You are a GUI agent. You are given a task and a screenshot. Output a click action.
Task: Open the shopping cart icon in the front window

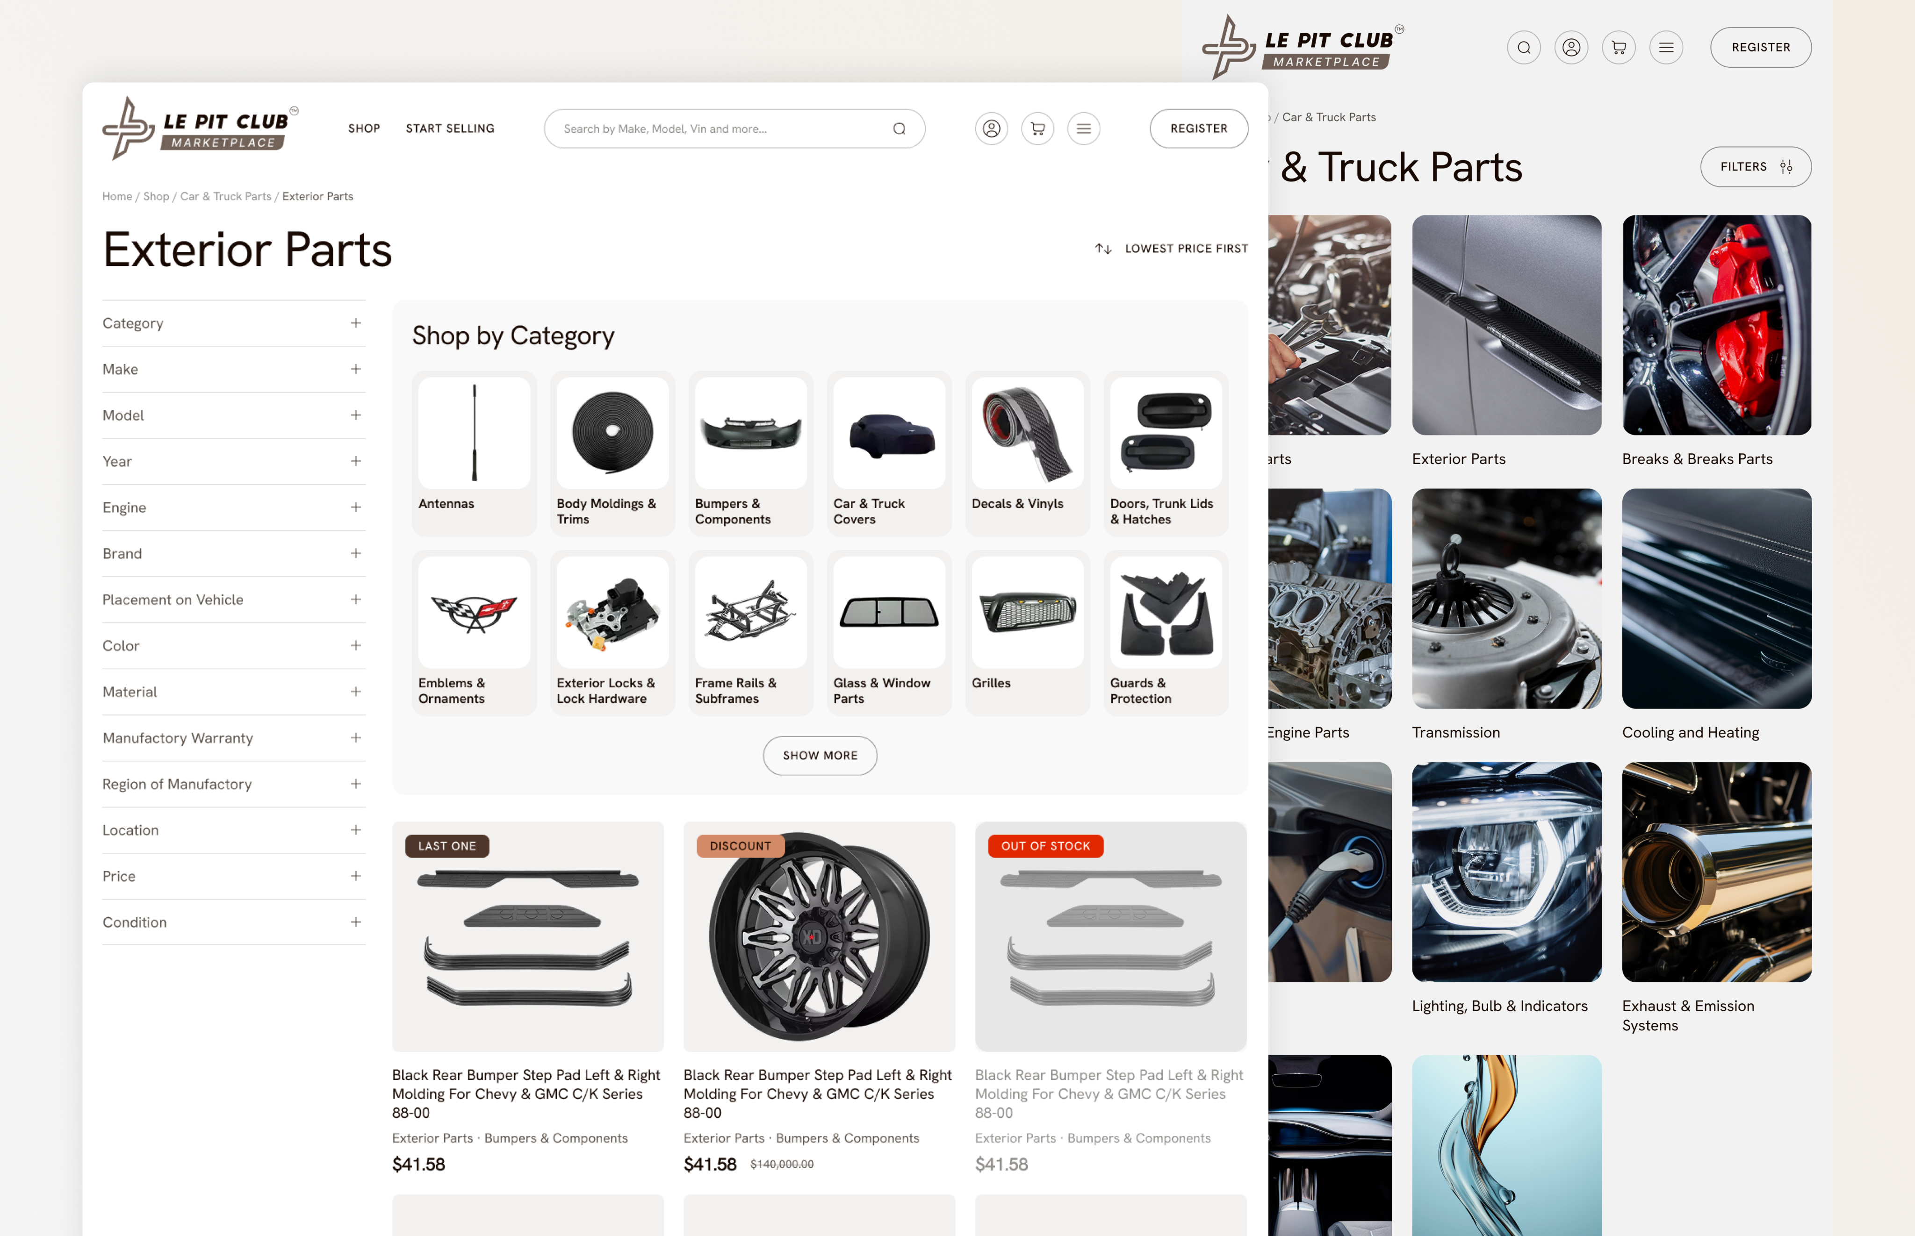click(1037, 129)
